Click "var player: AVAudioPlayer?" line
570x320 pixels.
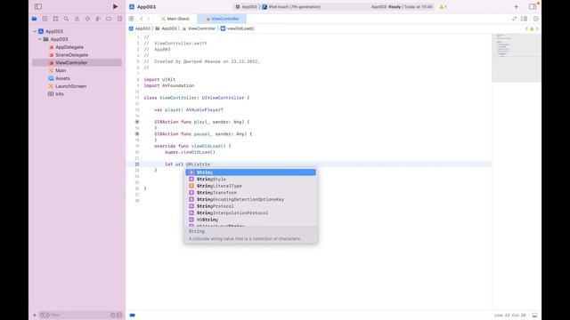pyautogui.click(x=189, y=109)
